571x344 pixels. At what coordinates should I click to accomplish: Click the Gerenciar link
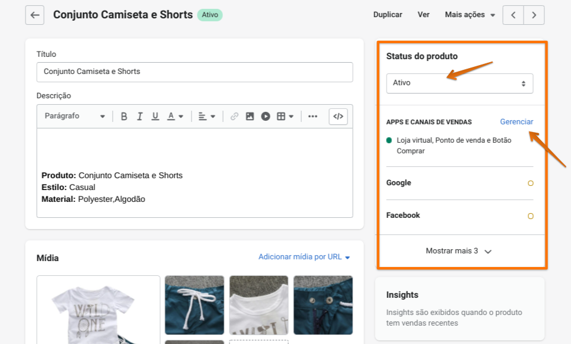click(516, 122)
